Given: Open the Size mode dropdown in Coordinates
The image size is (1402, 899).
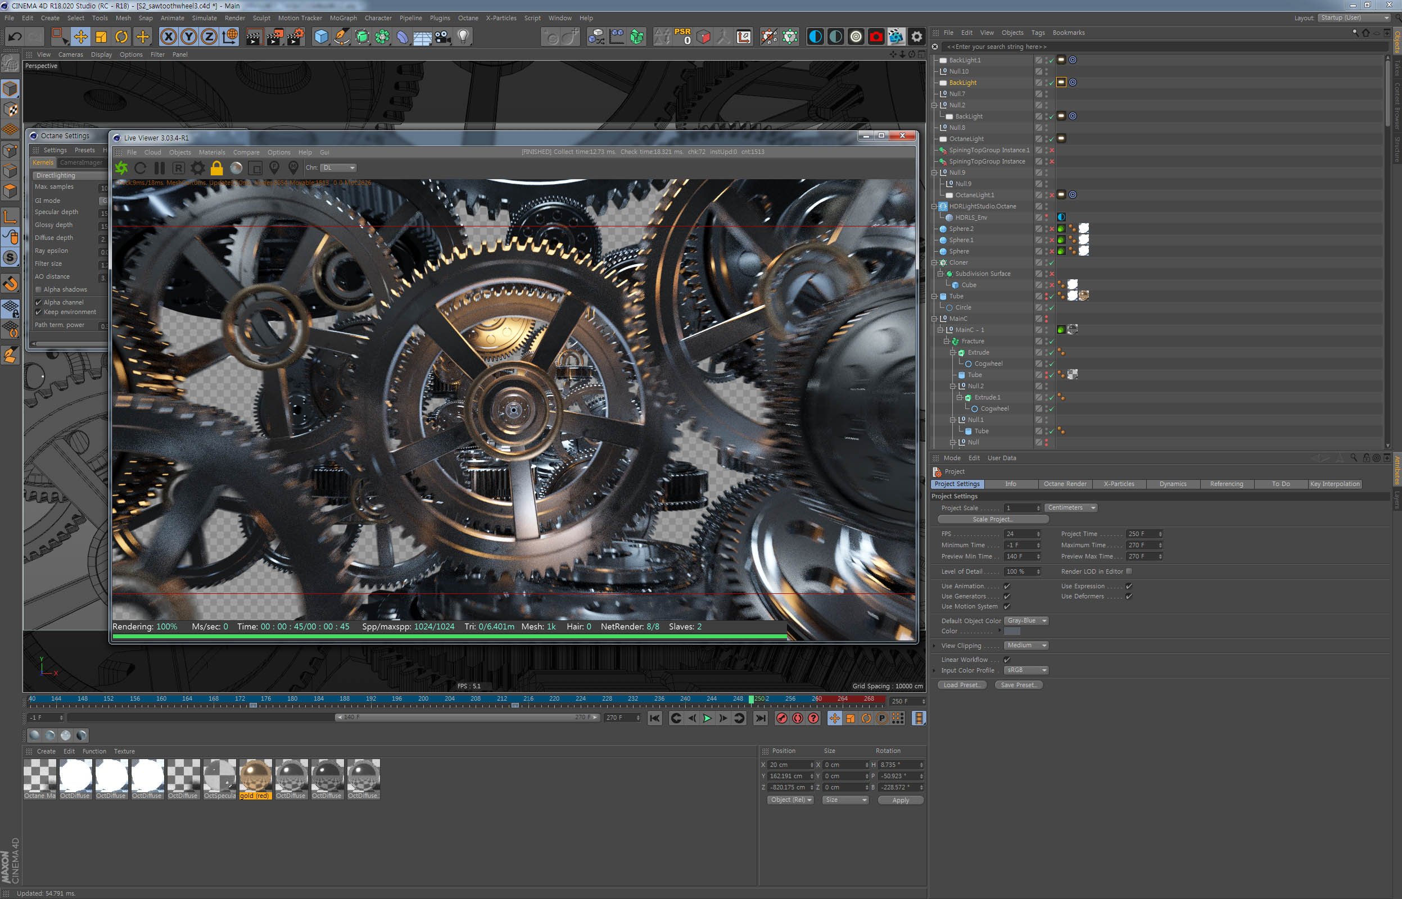Looking at the screenshot, I should pos(845,800).
